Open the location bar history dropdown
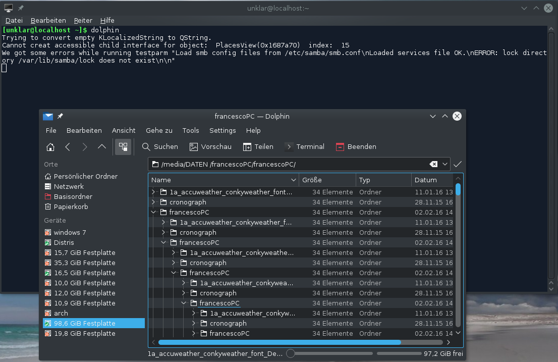Image resolution: width=558 pixels, height=362 pixels. (445, 164)
